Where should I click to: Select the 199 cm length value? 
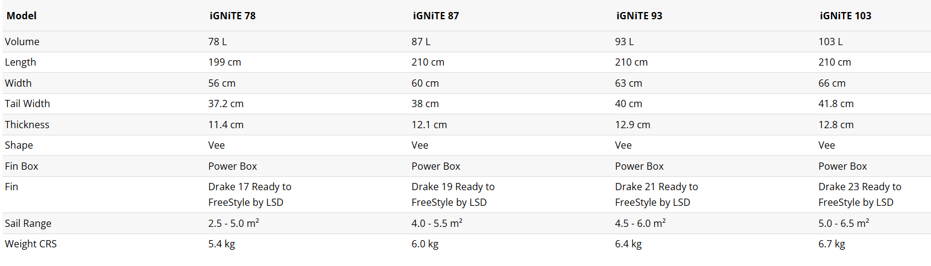click(x=224, y=62)
